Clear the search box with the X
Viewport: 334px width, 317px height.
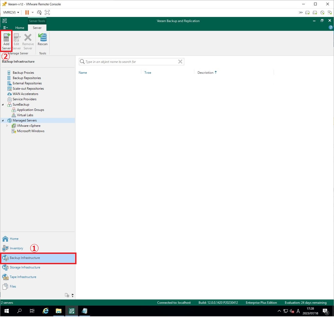(180, 62)
